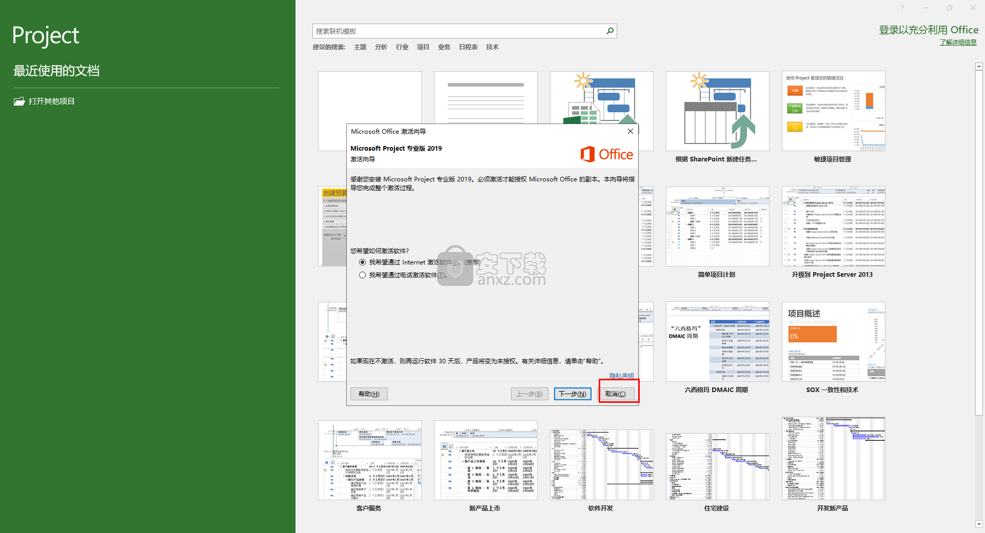Click scrollbar up arrow in template list
This screenshot has height=533, width=985.
979,66
